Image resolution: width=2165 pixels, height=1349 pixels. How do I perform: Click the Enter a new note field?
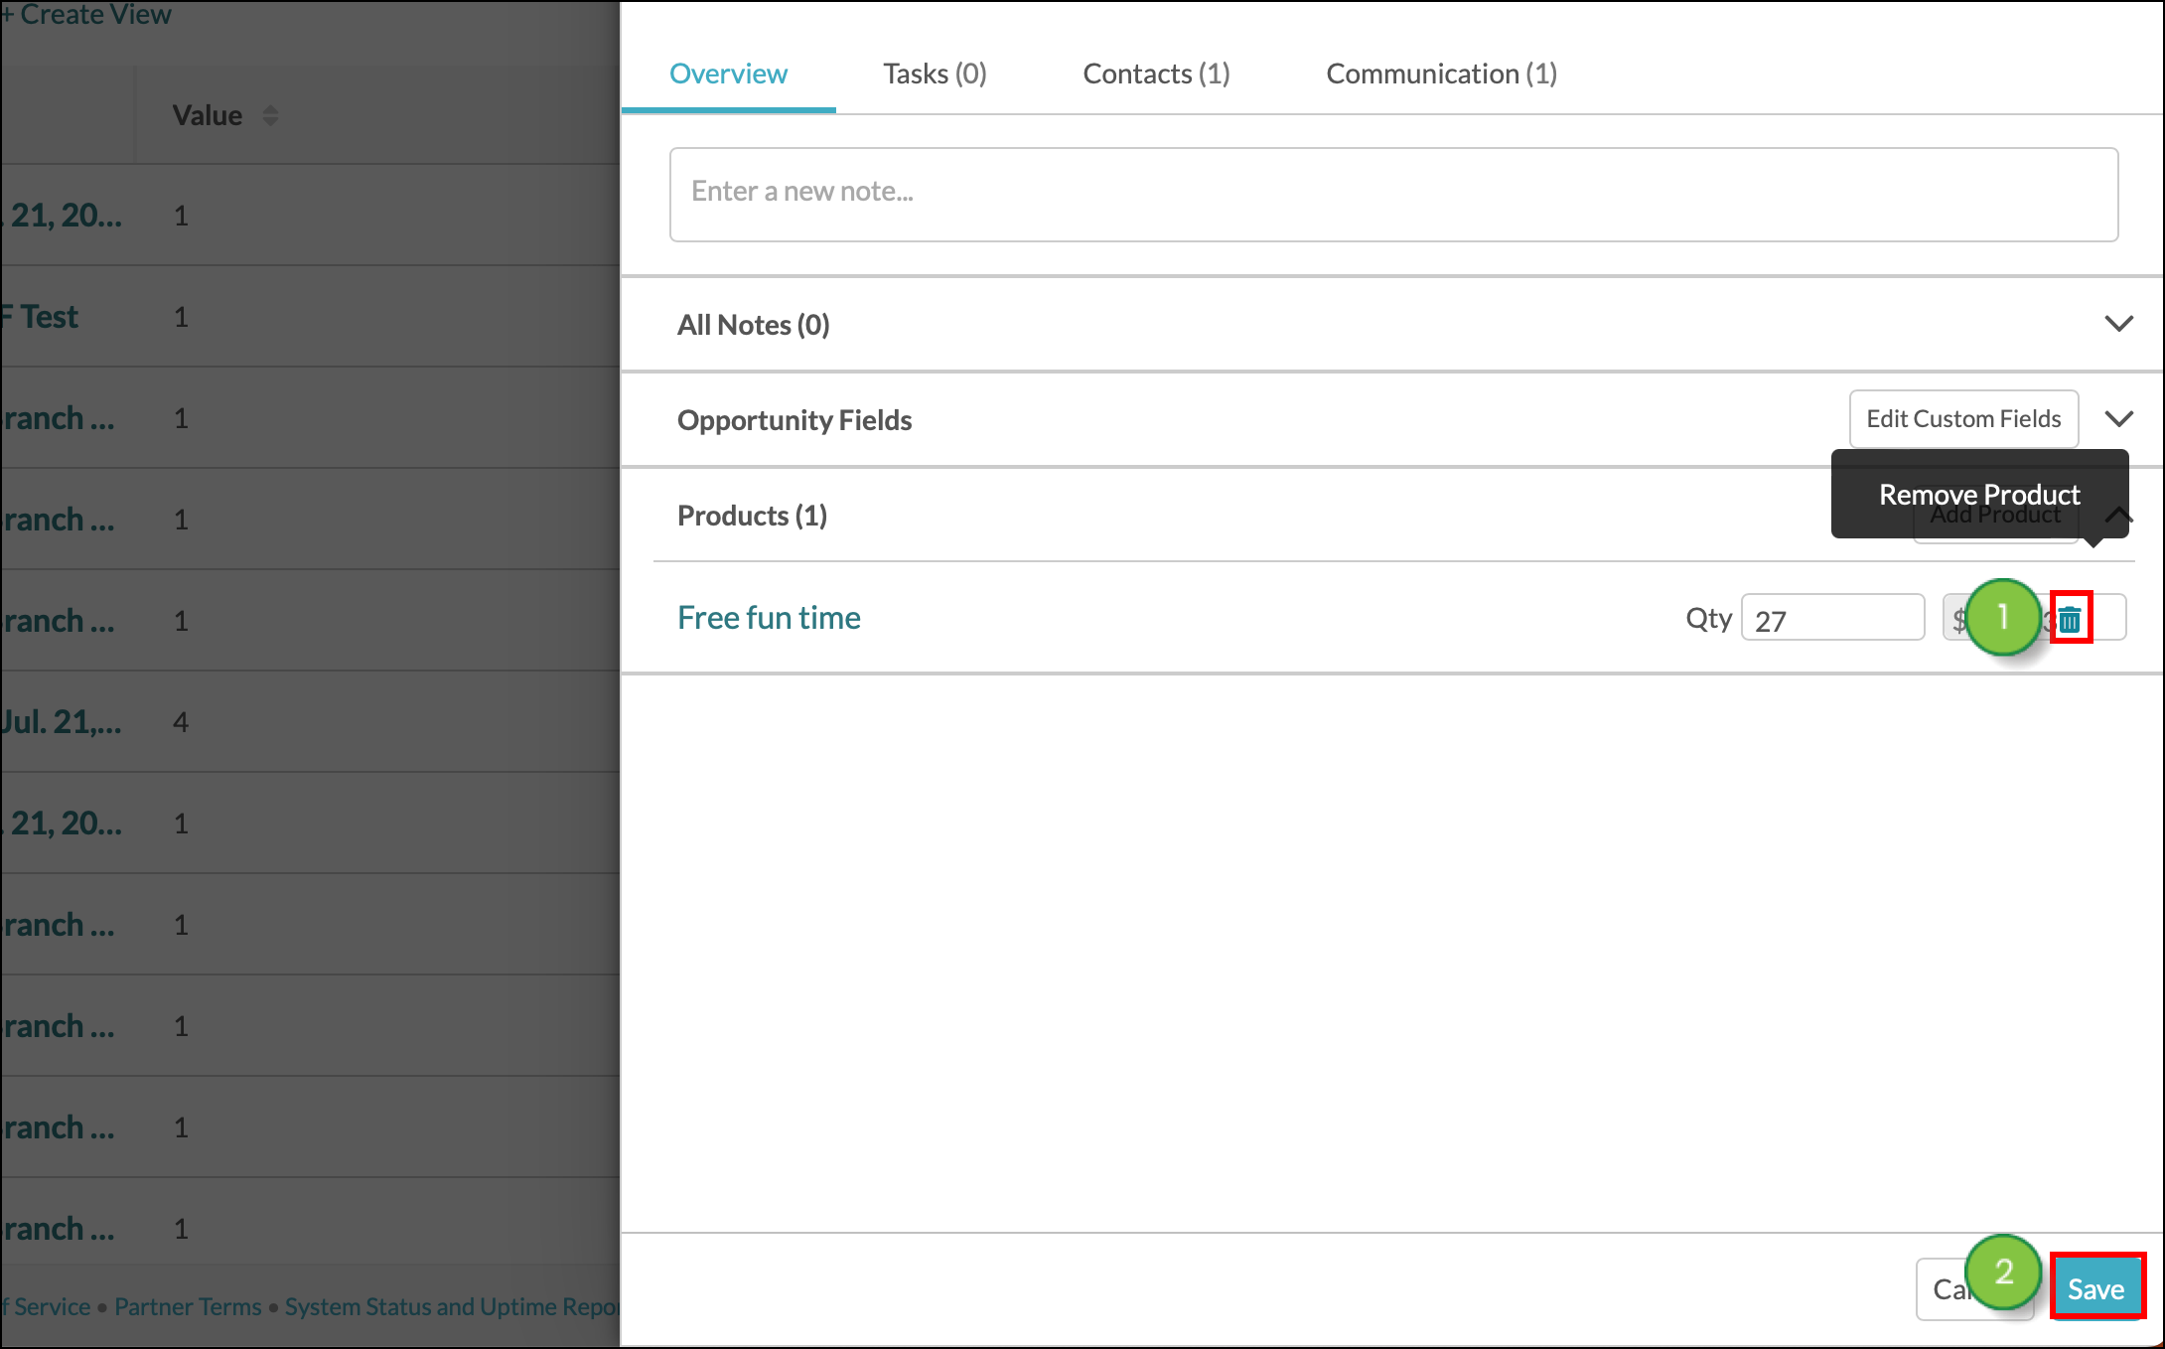(1393, 195)
